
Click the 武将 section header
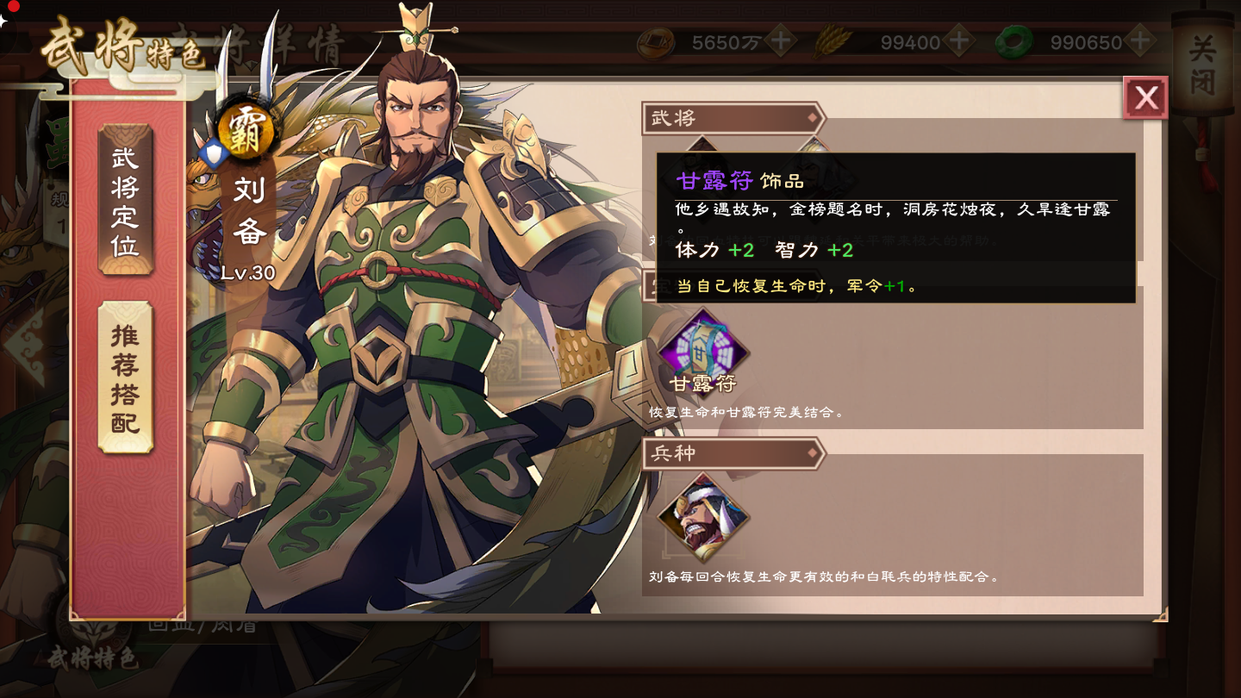pyautogui.click(x=733, y=118)
